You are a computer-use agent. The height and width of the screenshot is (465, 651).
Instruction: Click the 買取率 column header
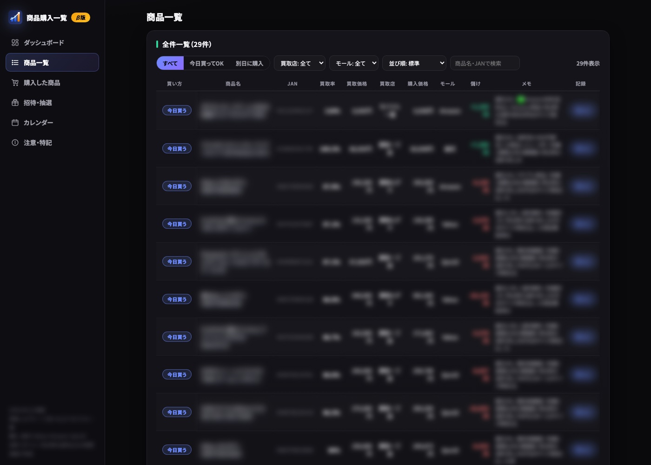327,84
